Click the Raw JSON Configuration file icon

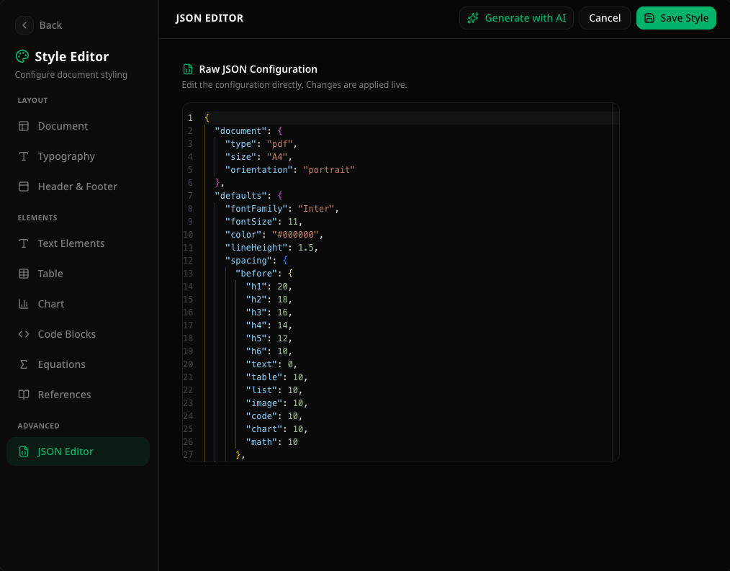(x=187, y=68)
